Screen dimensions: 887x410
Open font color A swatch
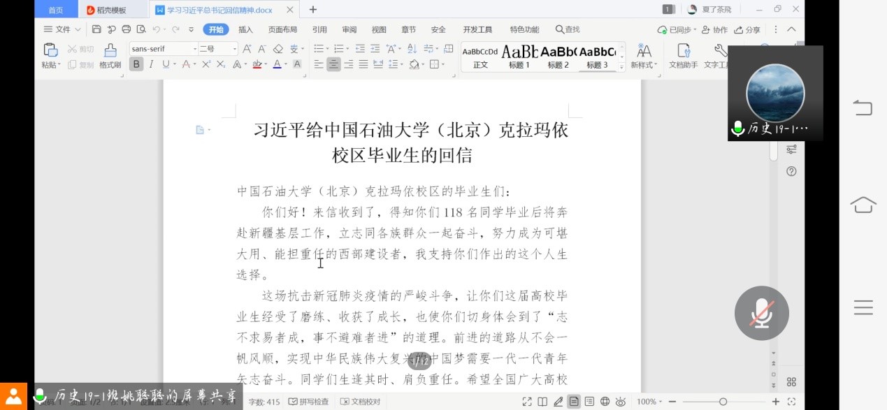pos(276,64)
